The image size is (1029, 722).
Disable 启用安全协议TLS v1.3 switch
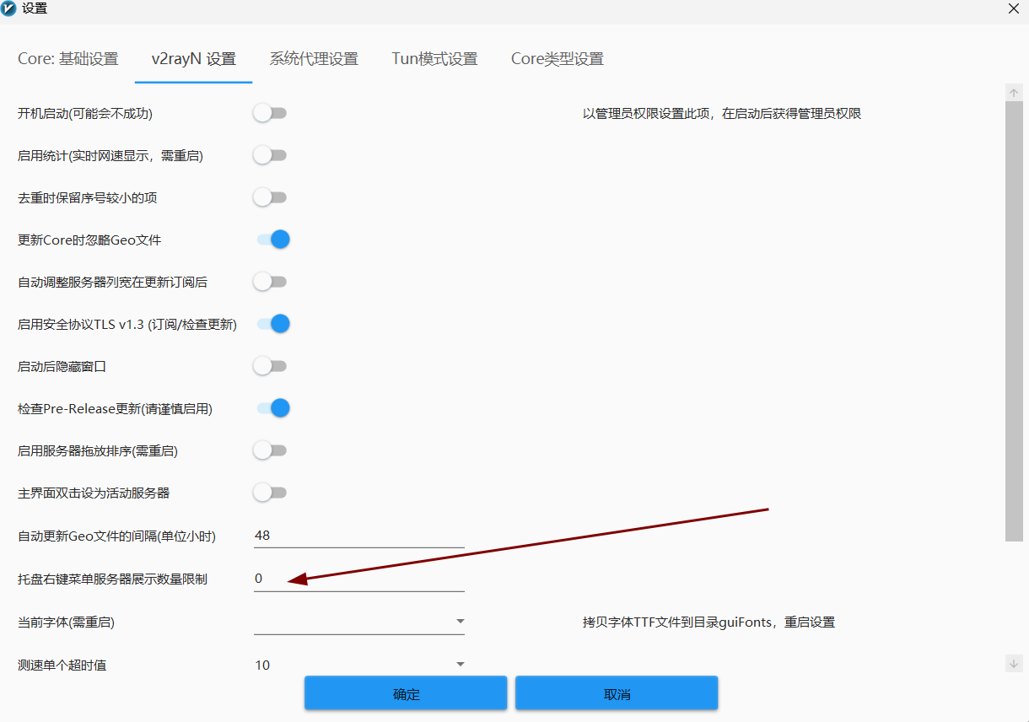coord(273,324)
